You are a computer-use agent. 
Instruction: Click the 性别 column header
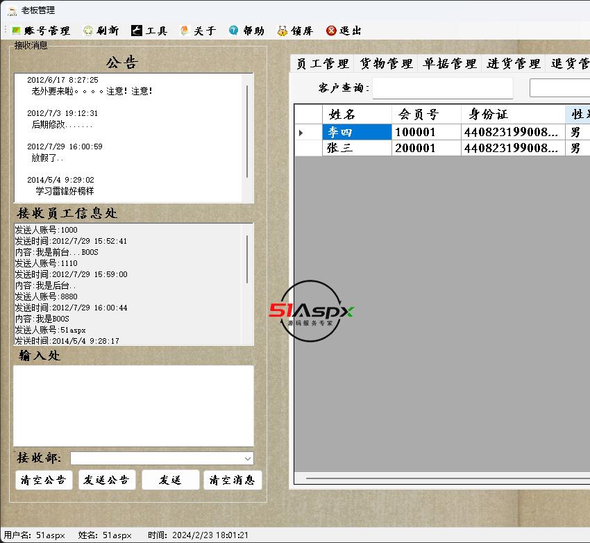click(x=578, y=115)
